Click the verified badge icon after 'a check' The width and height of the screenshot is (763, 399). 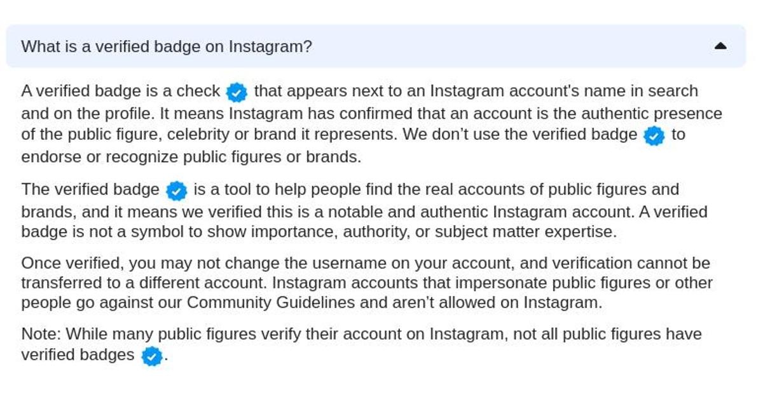coord(236,91)
